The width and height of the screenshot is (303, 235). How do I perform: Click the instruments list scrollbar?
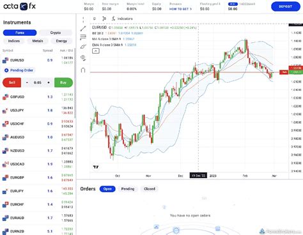75,83
